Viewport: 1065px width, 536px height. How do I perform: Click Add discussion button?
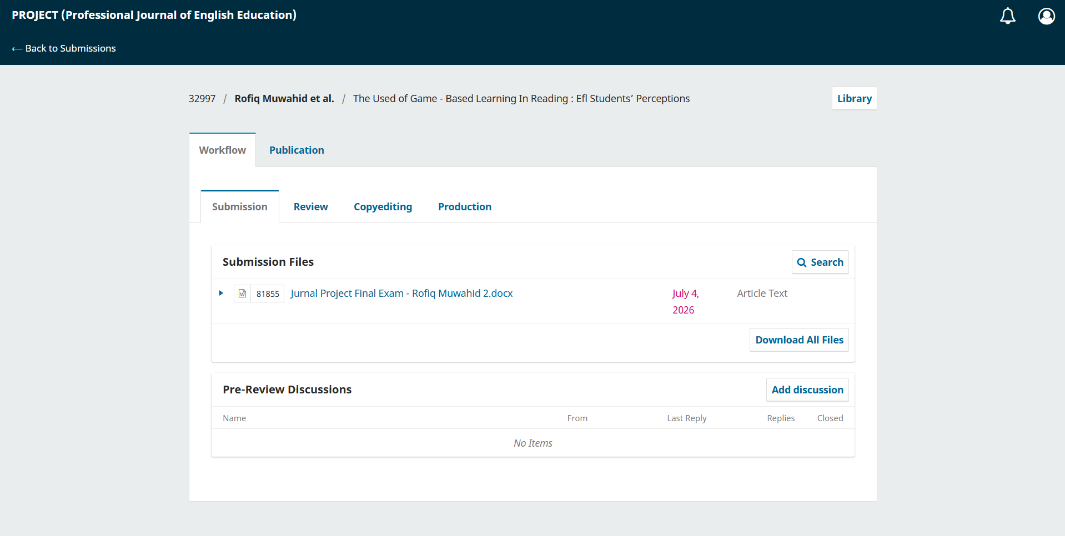[x=807, y=390]
